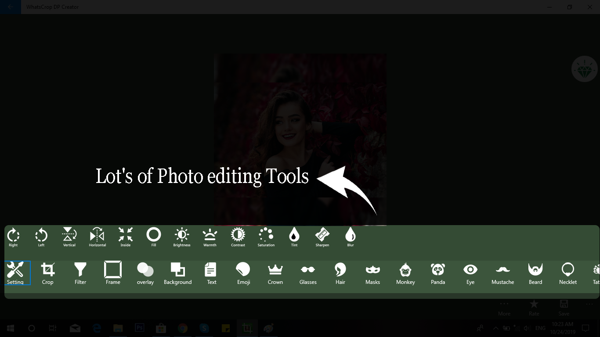Open the Background category
The image size is (600, 337).
(x=178, y=273)
